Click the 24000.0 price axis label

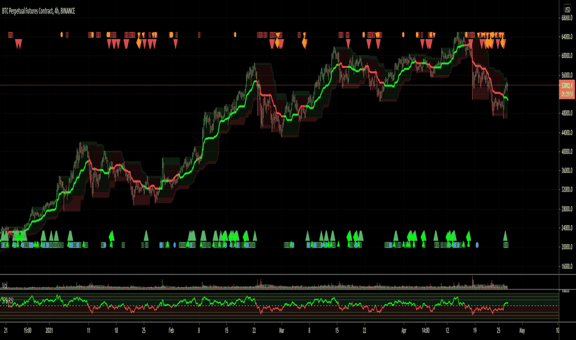tap(567, 228)
